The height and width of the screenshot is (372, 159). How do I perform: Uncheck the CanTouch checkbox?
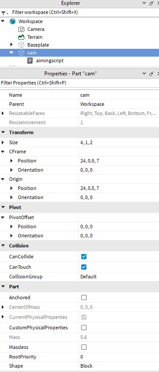[x=84, y=267]
